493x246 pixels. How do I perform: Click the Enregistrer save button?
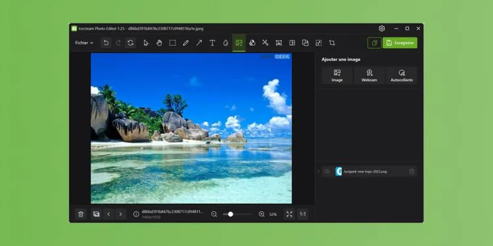[x=400, y=43]
